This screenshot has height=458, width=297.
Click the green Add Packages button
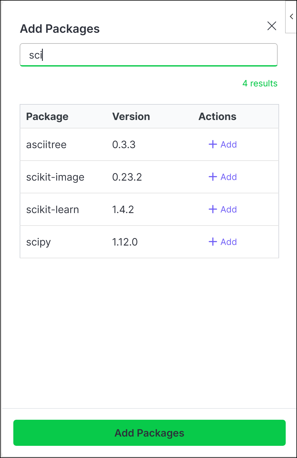[x=149, y=433]
